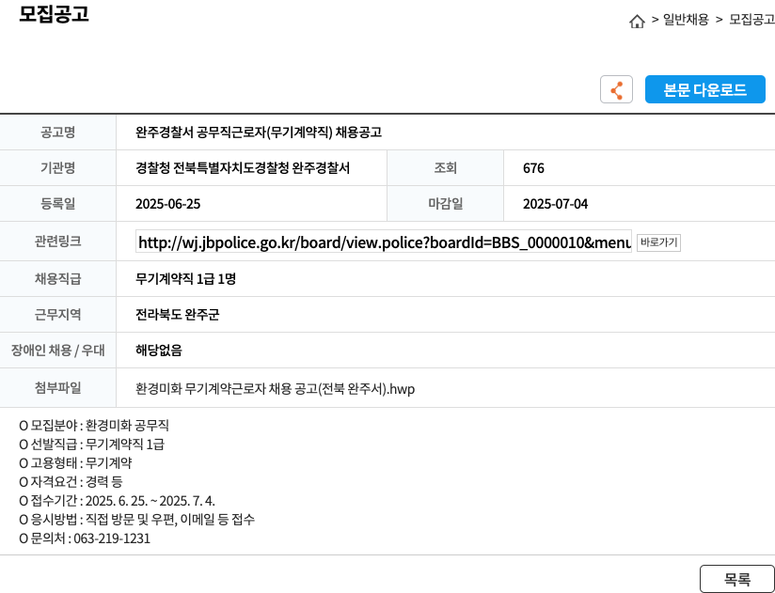Image resolution: width=775 pixels, height=593 pixels.
Task: Click the 등록일 row label
Action: point(57,203)
